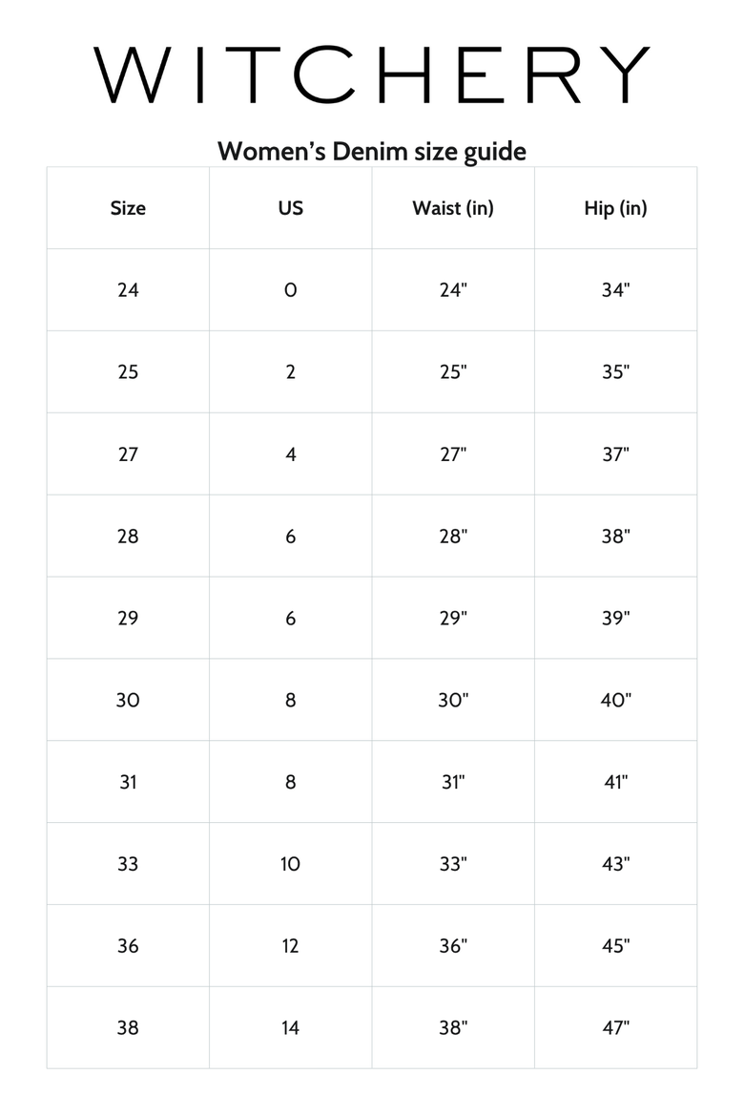
Task: Click the Women's Denim size guide title
Action: [x=372, y=152]
